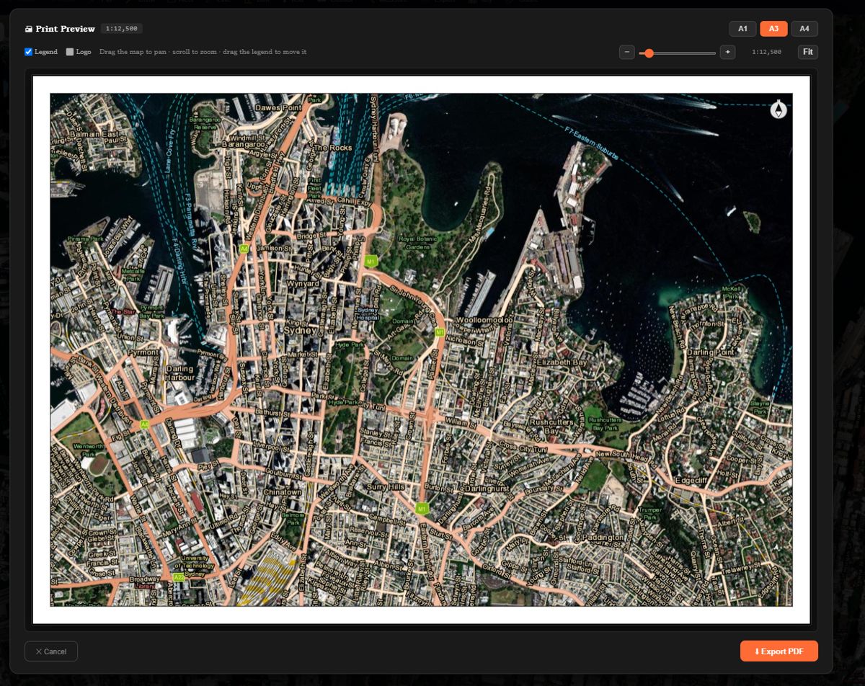This screenshot has width=865, height=686.
Task: Click the Rushcutters Bay Park label
Action: click(604, 423)
